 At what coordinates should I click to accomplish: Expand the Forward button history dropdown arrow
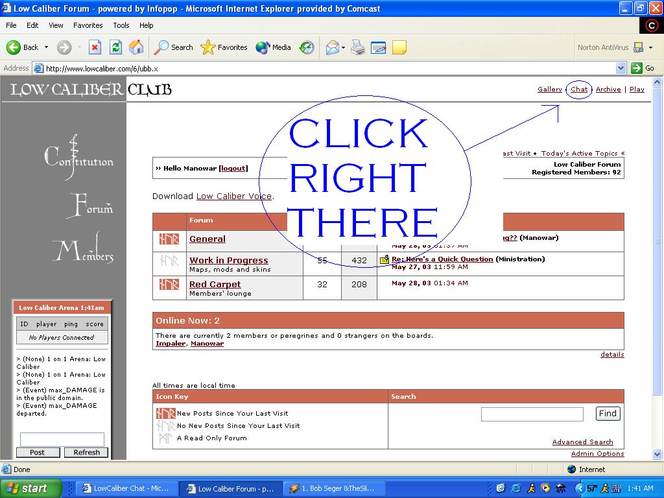click(x=79, y=47)
